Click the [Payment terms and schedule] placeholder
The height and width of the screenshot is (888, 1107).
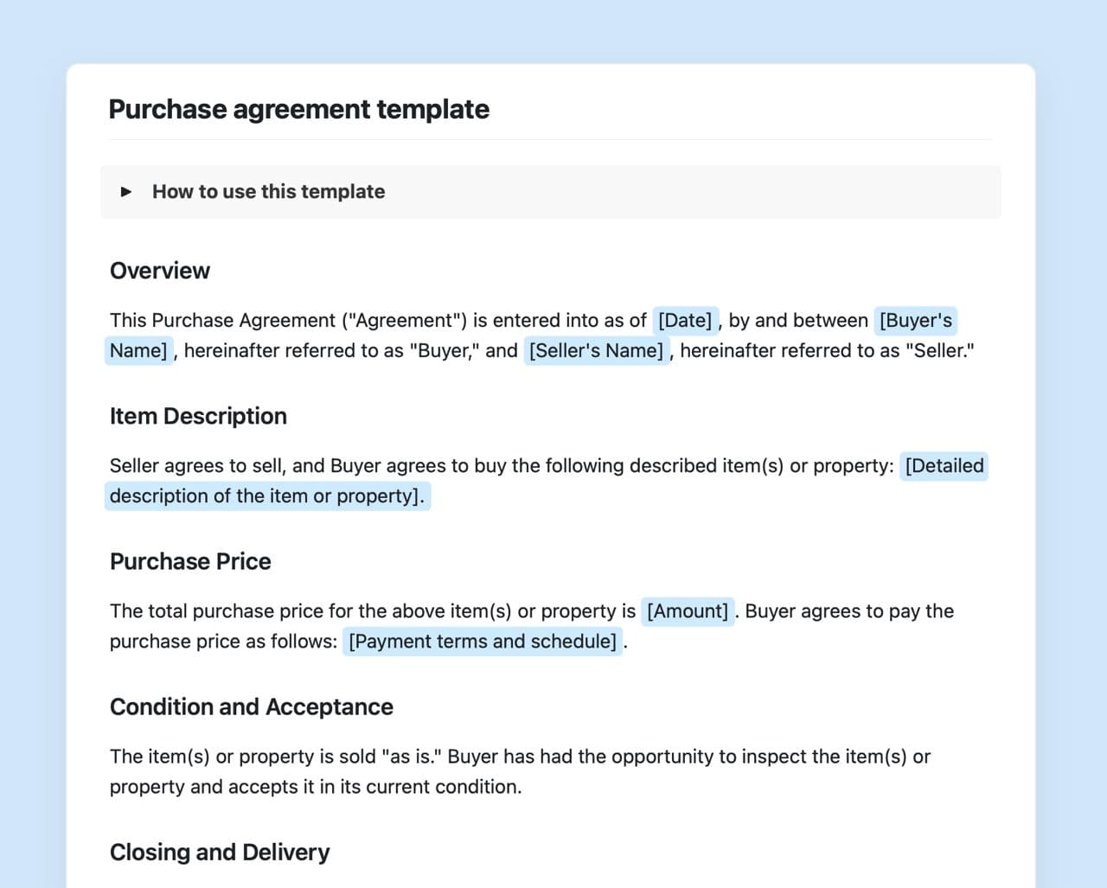tap(483, 642)
